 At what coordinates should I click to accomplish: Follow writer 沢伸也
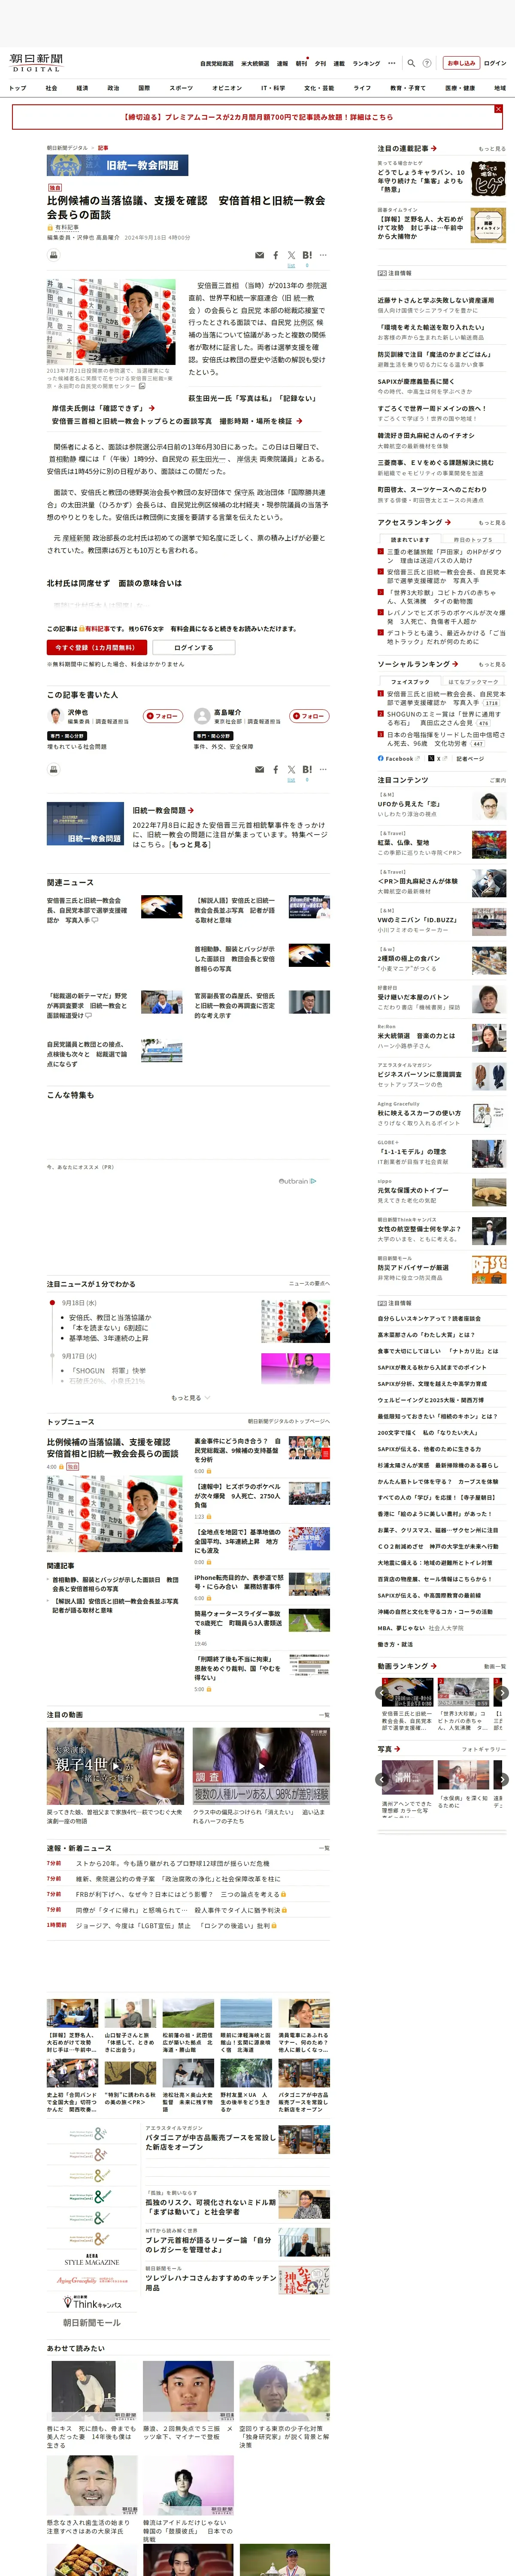[163, 716]
